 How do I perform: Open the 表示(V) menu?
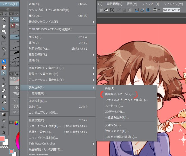pyautogui.click(x=132, y=4)
